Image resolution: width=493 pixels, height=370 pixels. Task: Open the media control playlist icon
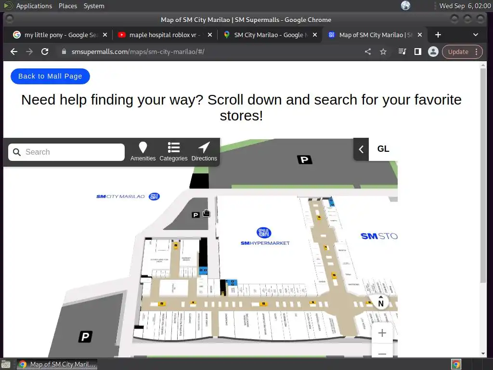point(402,52)
